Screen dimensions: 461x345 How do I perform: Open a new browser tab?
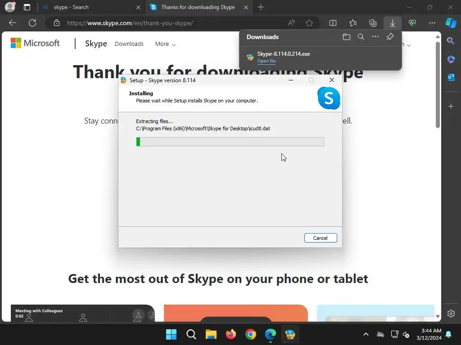click(x=261, y=7)
